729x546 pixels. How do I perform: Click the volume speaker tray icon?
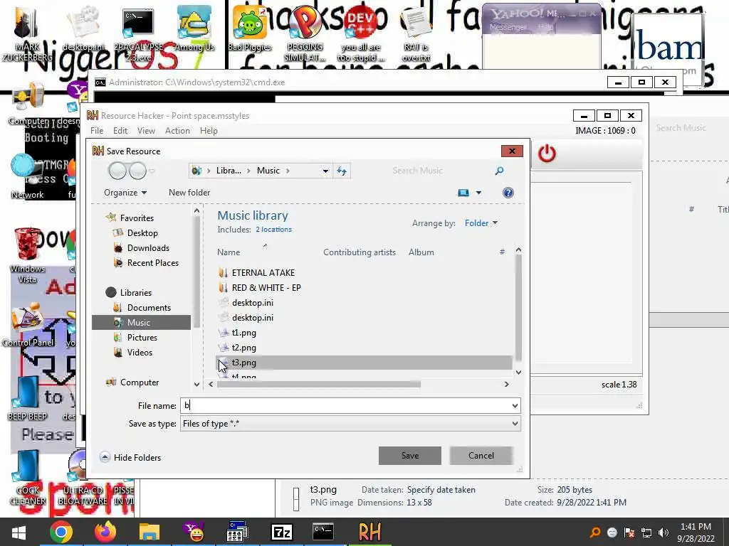tap(664, 532)
